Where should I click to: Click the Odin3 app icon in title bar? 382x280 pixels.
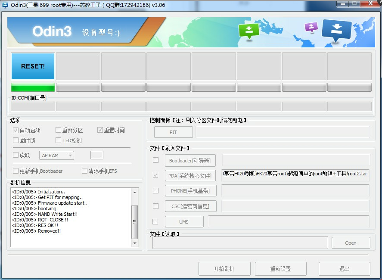(5, 5)
